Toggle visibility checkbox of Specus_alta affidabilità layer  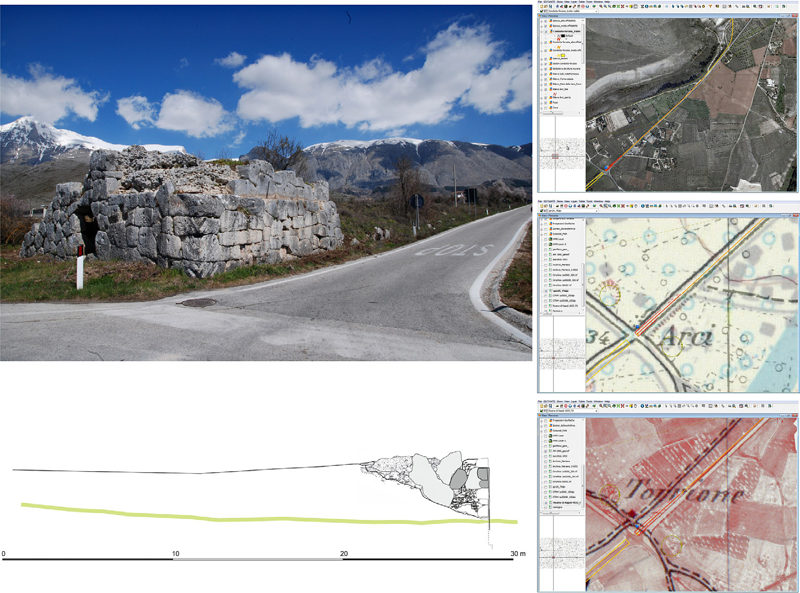(546, 21)
